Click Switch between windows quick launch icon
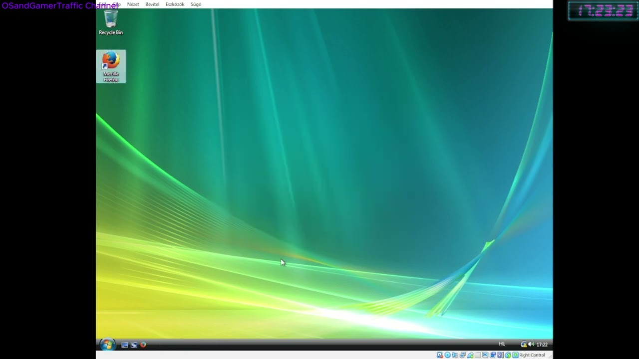Viewport: 639px width, 359px height. point(134,345)
